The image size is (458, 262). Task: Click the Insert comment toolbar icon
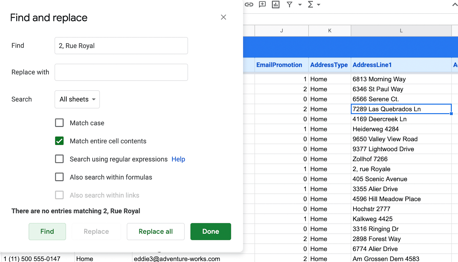pyautogui.click(x=262, y=4)
